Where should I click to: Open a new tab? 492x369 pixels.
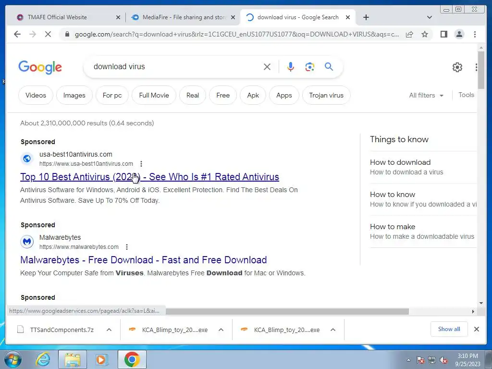tap(366, 17)
